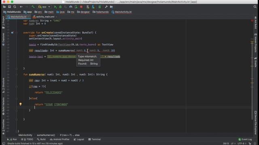Toggle the Favorites tool window

(x=3, y=127)
